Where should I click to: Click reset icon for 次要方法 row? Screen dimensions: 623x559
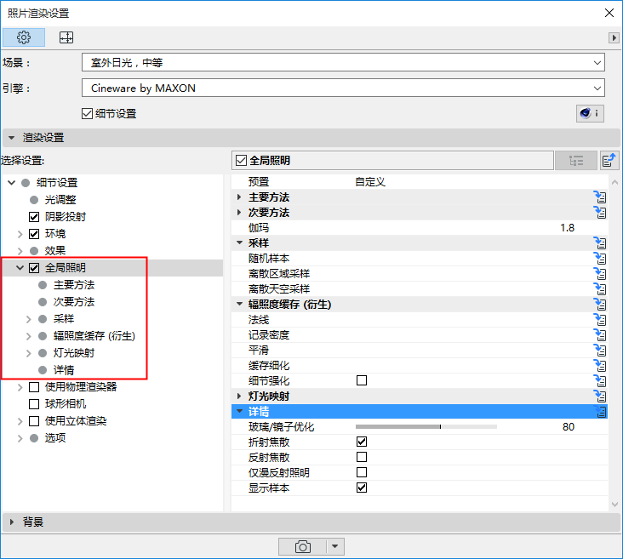[x=600, y=213]
